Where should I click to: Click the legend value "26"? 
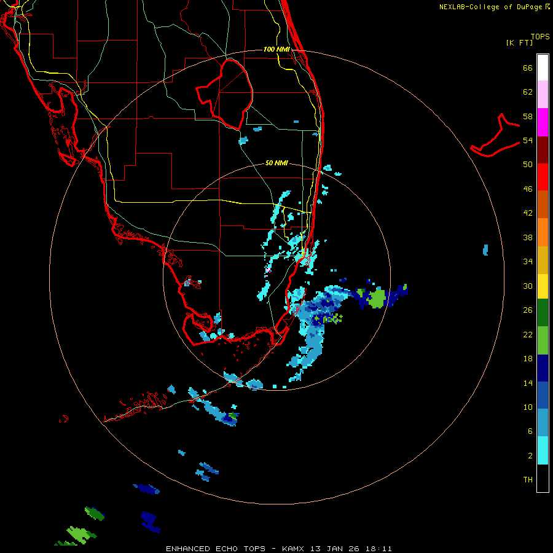tap(528, 310)
